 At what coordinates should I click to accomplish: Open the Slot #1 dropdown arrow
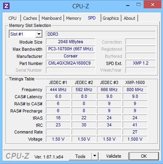[x=39, y=34]
